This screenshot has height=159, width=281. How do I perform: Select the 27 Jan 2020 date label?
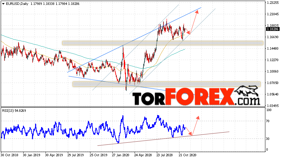(x=121, y=155)
